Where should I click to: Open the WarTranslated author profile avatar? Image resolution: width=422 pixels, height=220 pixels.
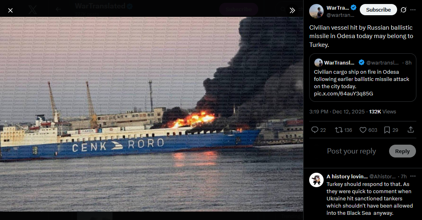[x=316, y=11]
